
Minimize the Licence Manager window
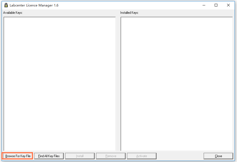pyautogui.click(x=204, y=5)
